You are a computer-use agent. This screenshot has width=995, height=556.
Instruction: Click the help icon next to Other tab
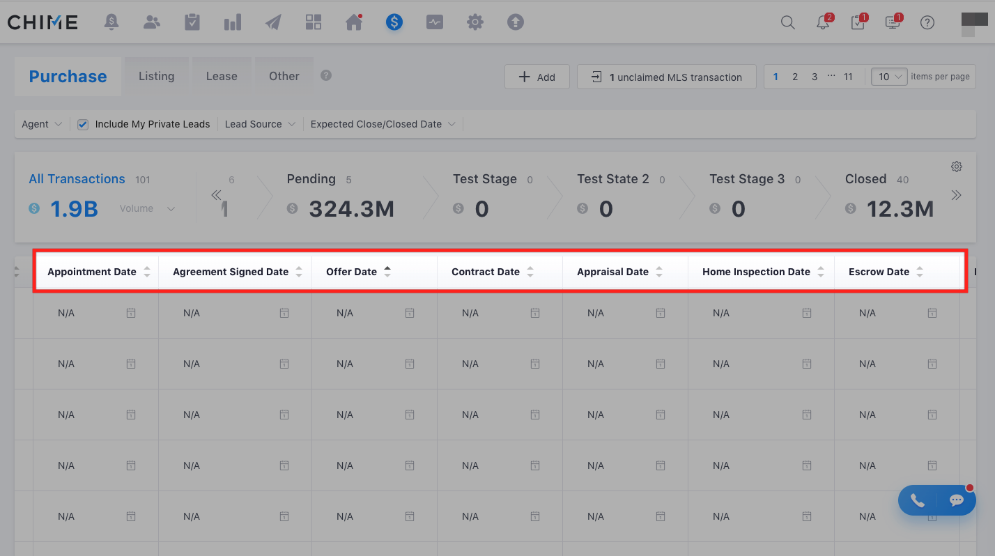[326, 75]
